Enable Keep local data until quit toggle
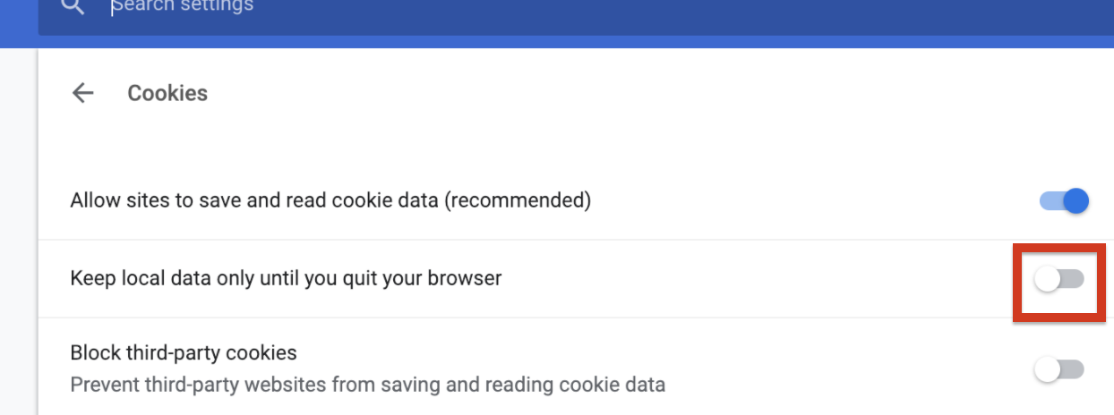The width and height of the screenshot is (1114, 415). click(x=1059, y=279)
